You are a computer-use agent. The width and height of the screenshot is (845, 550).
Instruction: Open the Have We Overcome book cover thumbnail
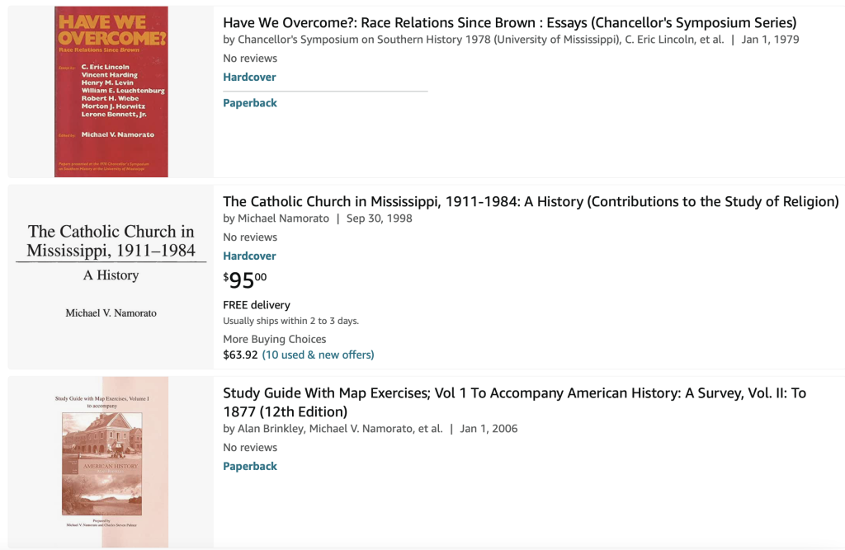111,92
